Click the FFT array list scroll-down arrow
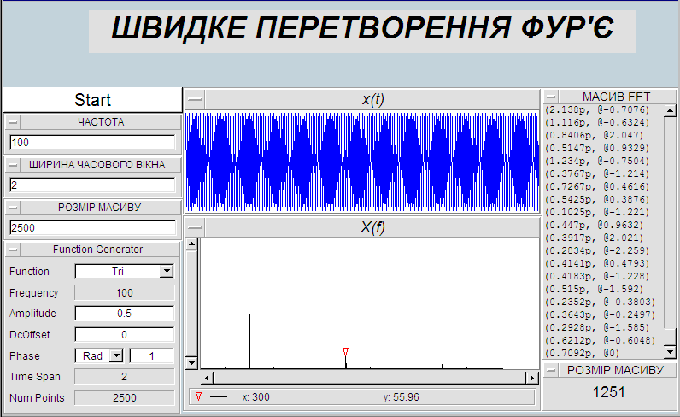 pyautogui.click(x=670, y=352)
